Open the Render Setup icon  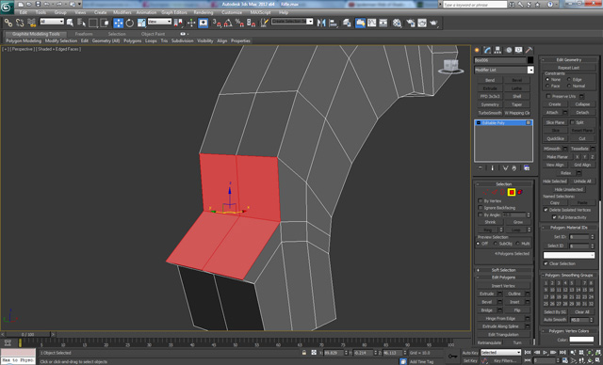click(x=411, y=23)
